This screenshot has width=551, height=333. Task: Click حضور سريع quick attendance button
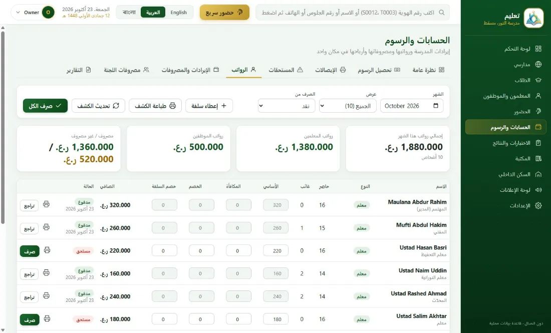pos(224,13)
